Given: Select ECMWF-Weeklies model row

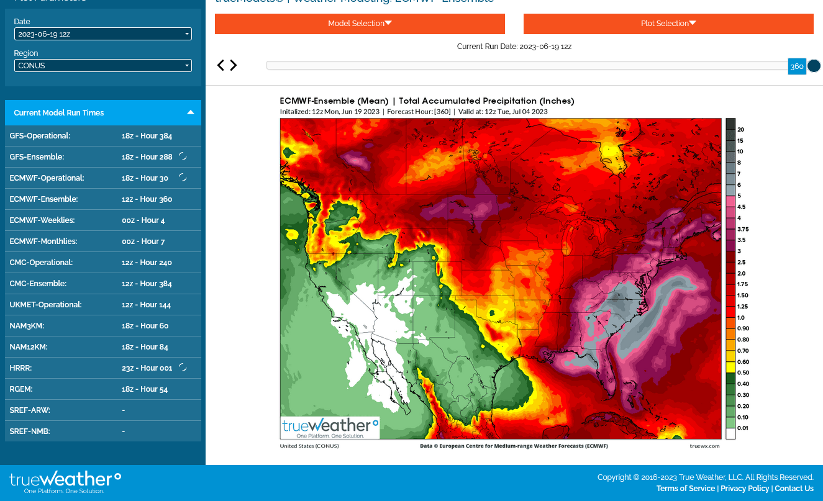Looking at the screenshot, I should 103,220.
